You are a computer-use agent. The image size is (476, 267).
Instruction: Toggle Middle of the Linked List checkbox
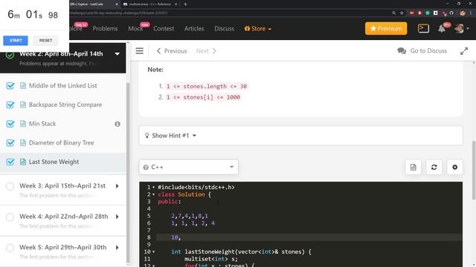(10, 86)
